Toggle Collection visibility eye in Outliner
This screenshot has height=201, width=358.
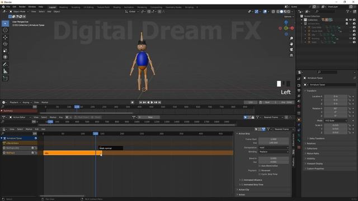(x=351, y=20)
